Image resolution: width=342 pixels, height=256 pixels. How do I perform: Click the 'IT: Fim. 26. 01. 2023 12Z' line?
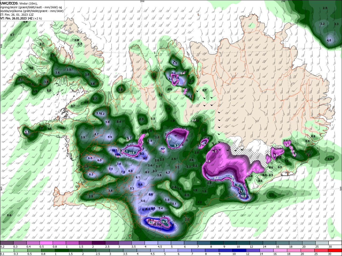17,15
